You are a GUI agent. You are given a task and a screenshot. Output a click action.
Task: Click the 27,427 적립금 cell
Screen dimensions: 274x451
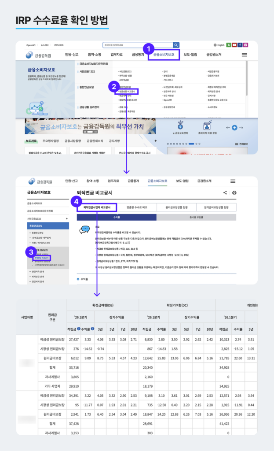click(x=74, y=340)
